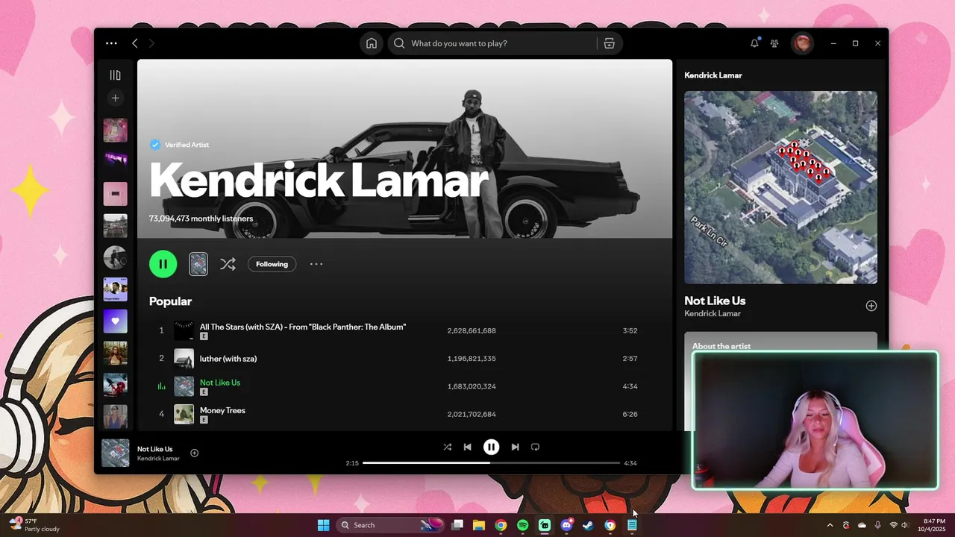The width and height of the screenshot is (955, 537).
Task: Skip to previous track
Action: [467, 447]
